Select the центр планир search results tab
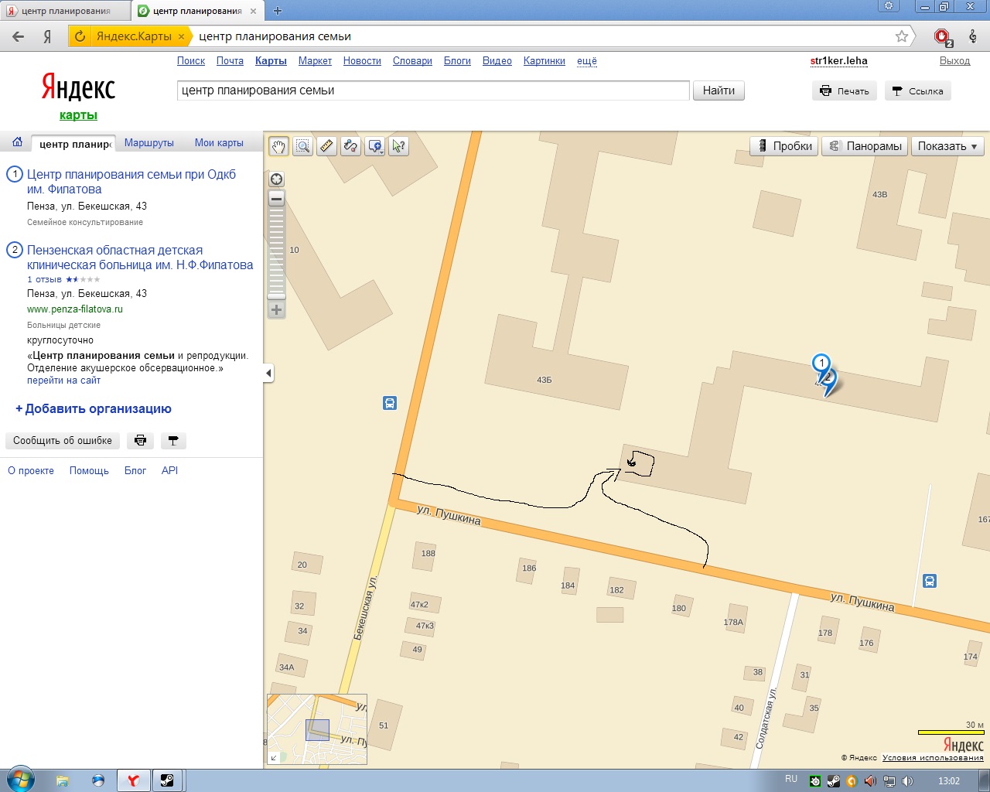990x792 pixels. (73, 144)
